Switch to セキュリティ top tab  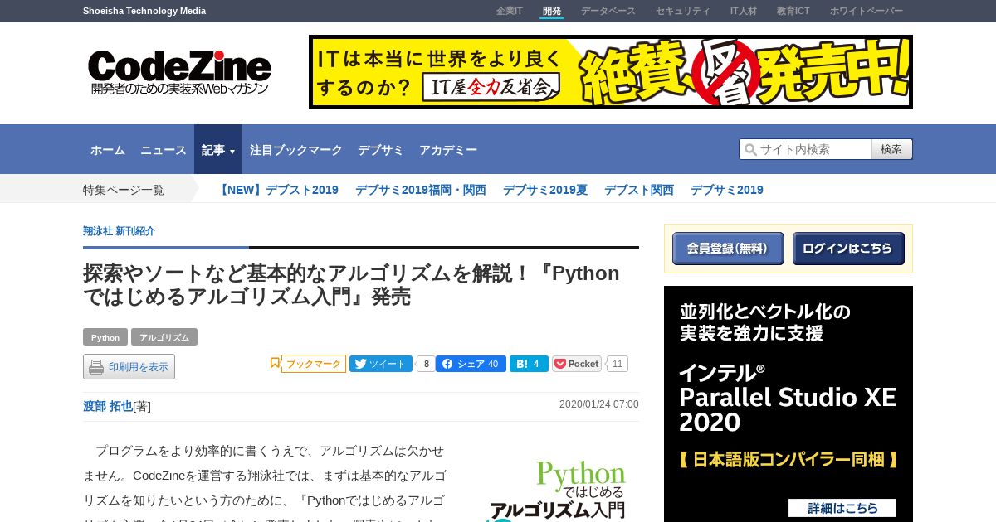click(683, 11)
